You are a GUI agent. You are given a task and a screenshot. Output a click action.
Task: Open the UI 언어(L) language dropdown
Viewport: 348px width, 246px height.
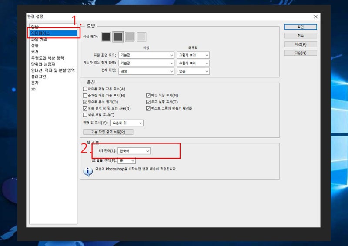(134, 151)
